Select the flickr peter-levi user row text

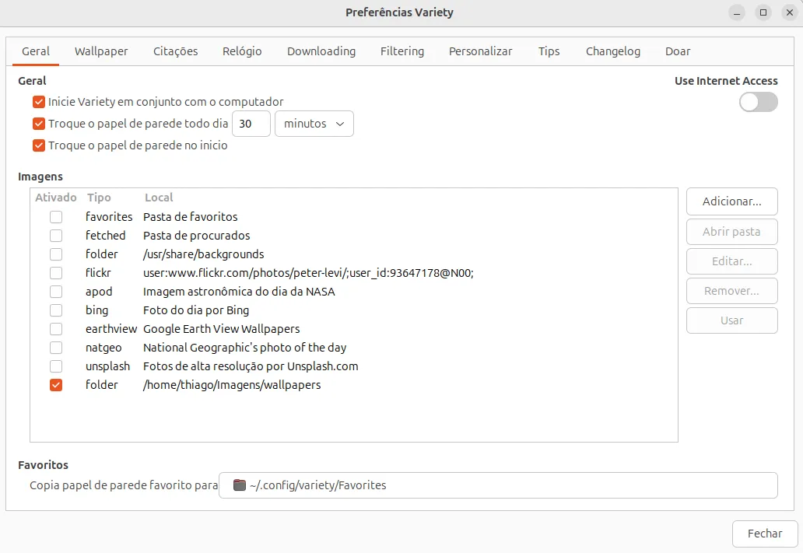(x=308, y=273)
